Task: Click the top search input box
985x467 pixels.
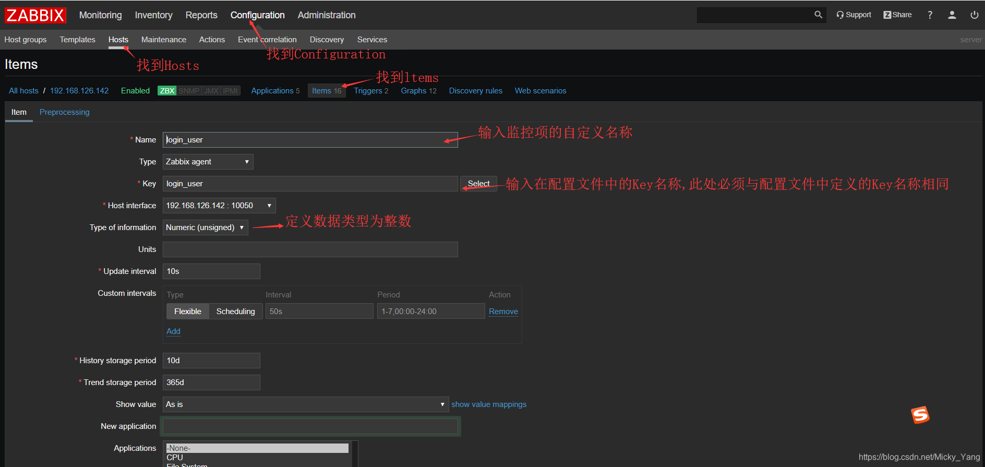Action: click(x=754, y=15)
